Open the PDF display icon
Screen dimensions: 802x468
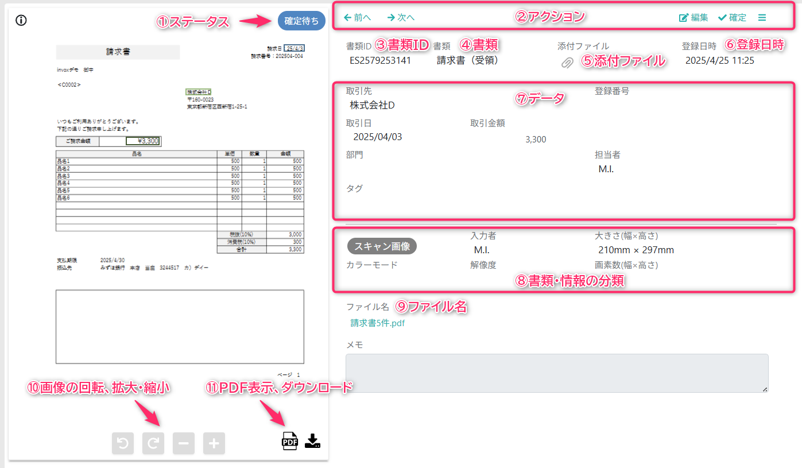tap(290, 441)
